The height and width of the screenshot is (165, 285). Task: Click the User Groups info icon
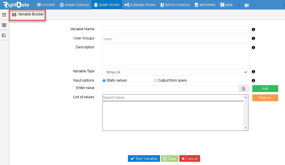click(x=253, y=38)
